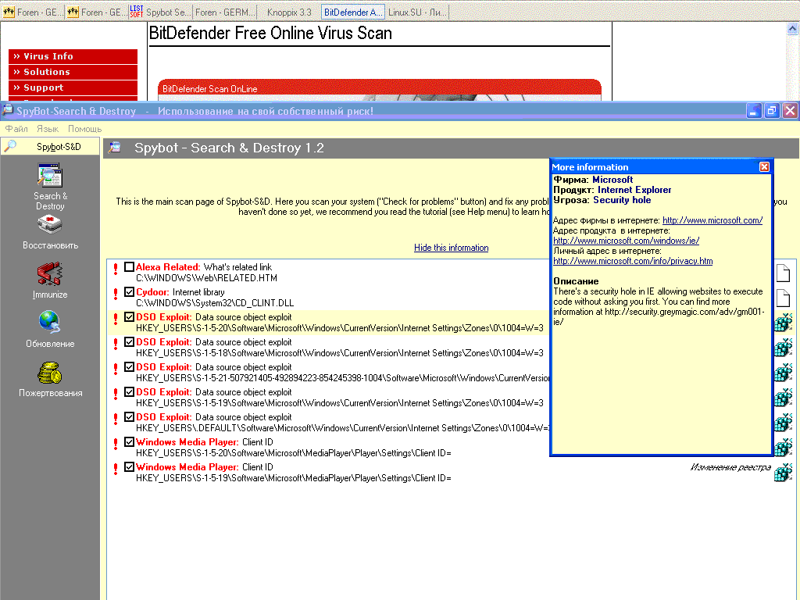Click exclamation mark for Windows Media Player S-1-5-20
This screenshot has width=800, height=600.
[116, 444]
